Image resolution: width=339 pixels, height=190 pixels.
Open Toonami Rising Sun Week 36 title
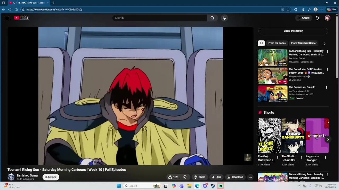coord(306,176)
